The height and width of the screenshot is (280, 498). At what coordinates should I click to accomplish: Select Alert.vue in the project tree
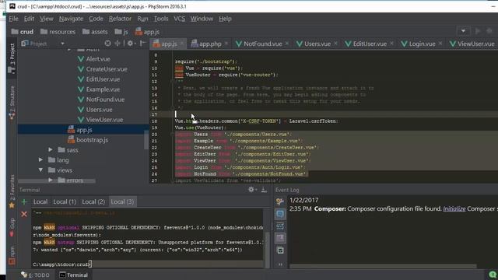point(94,59)
